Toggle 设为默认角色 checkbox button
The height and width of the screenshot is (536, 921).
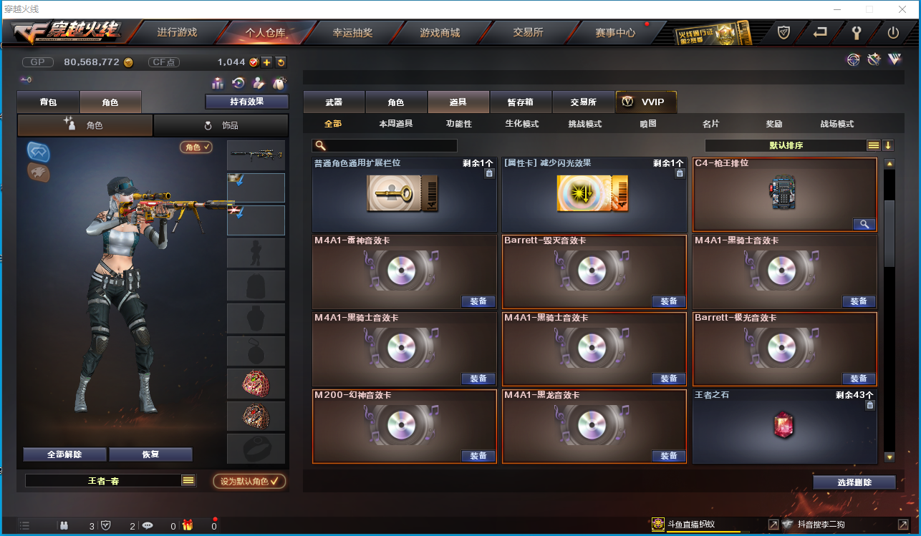249,481
